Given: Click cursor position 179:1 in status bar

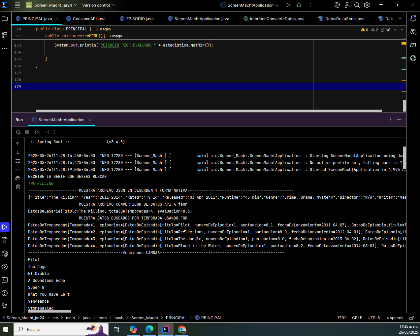Looking at the screenshot, I should (x=342, y=318).
